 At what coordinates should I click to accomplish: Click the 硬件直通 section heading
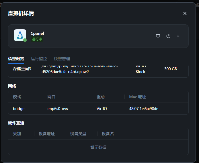[x=16, y=123]
